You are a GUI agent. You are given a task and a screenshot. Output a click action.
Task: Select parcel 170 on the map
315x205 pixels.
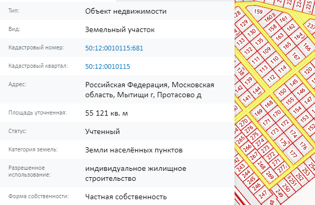(x=277, y=114)
